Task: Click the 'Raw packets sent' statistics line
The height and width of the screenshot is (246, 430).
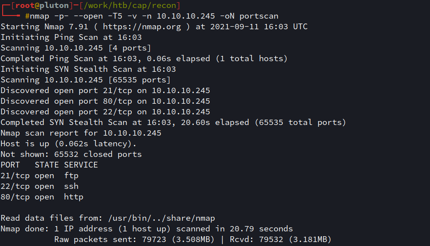Action: pyautogui.click(x=193, y=240)
